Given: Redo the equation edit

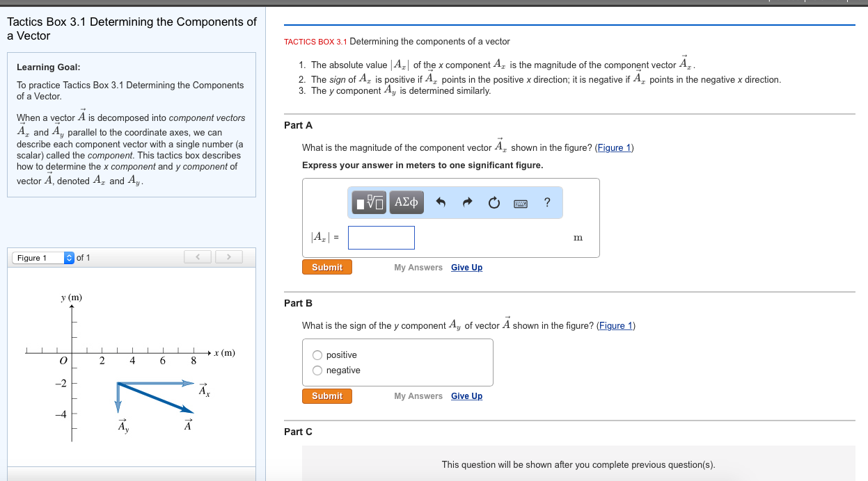Looking at the screenshot, I should click(x=466, y=202).
